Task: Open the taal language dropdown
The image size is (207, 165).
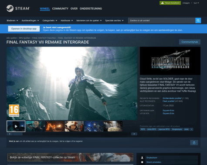Action: point(196,3)
